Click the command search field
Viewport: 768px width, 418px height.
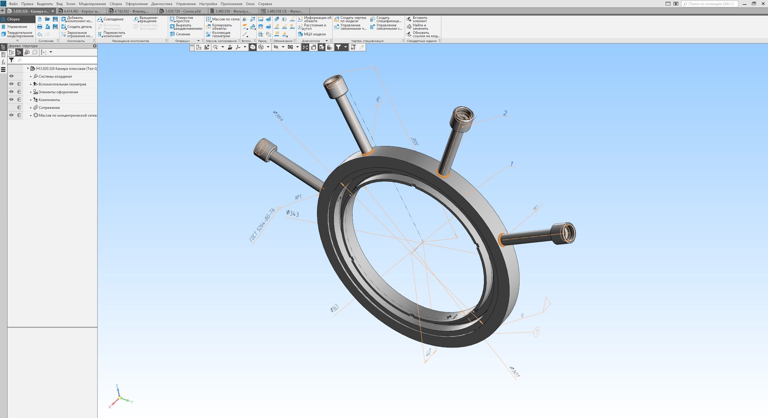tap(710, 4)
